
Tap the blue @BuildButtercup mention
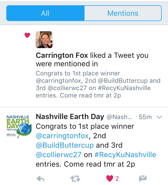coord(65,145)
